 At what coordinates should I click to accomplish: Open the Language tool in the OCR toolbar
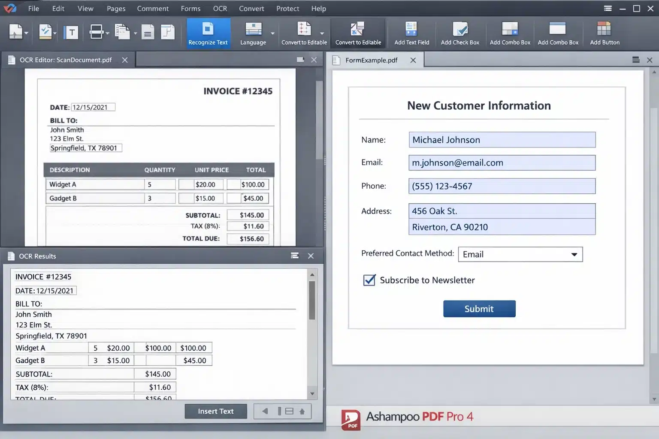[x=253, y=33]
